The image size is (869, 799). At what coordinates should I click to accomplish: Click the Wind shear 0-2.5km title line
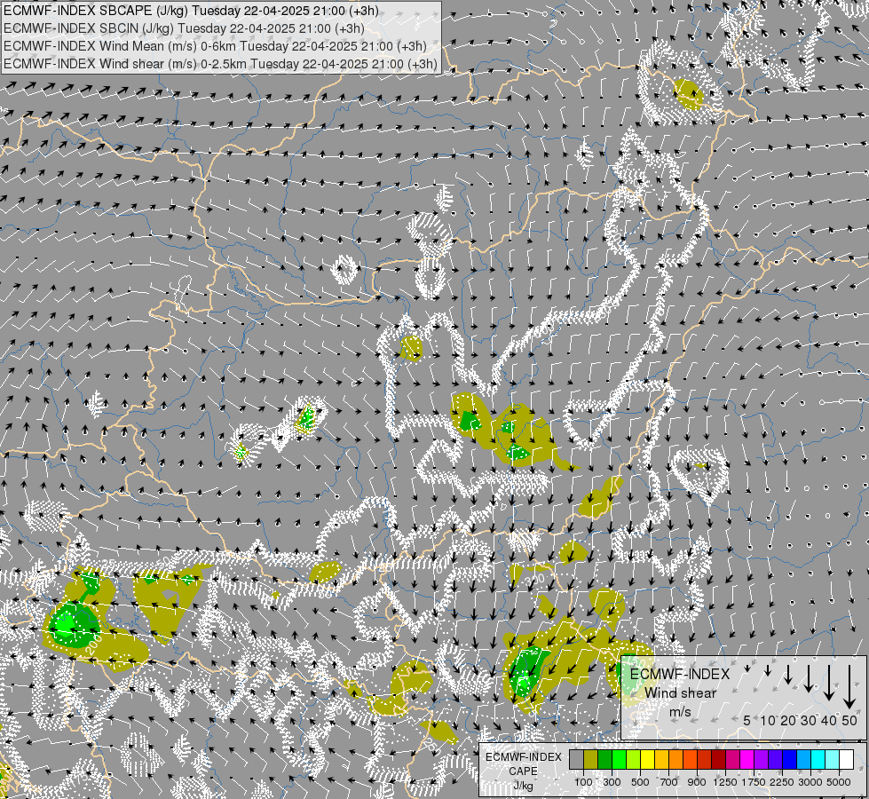(220, 64)
